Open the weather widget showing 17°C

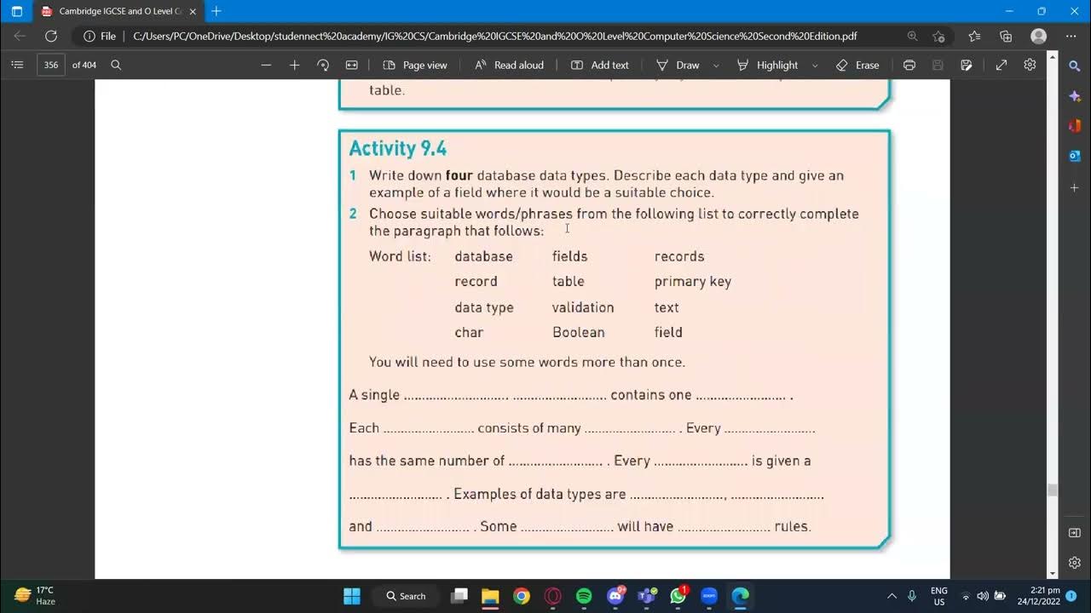[x=36, y=596]
